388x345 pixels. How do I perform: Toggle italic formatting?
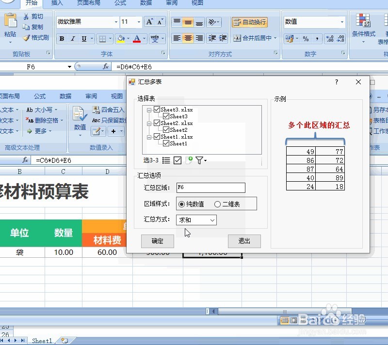click(73, 39)
